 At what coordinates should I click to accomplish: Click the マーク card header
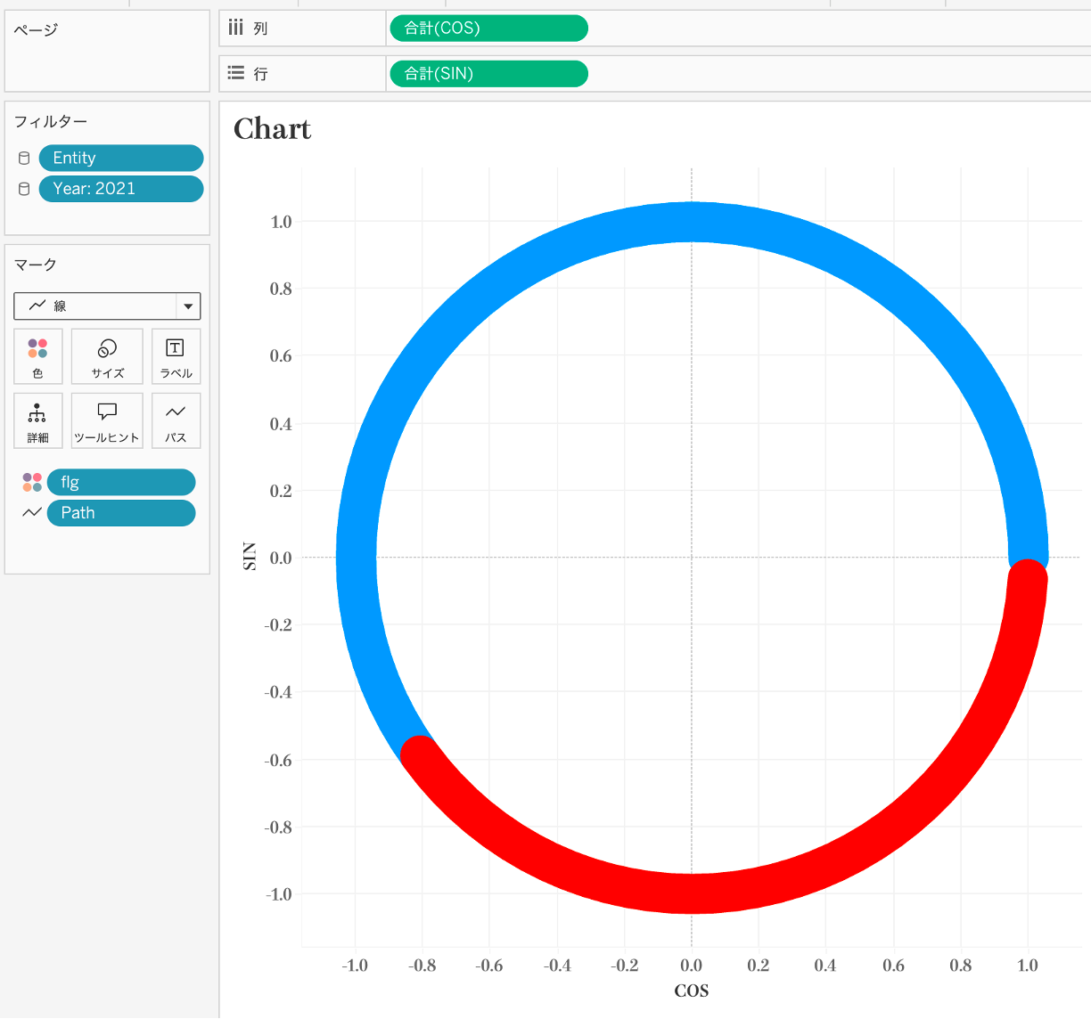pyautogui.click(x=36, y=265)
